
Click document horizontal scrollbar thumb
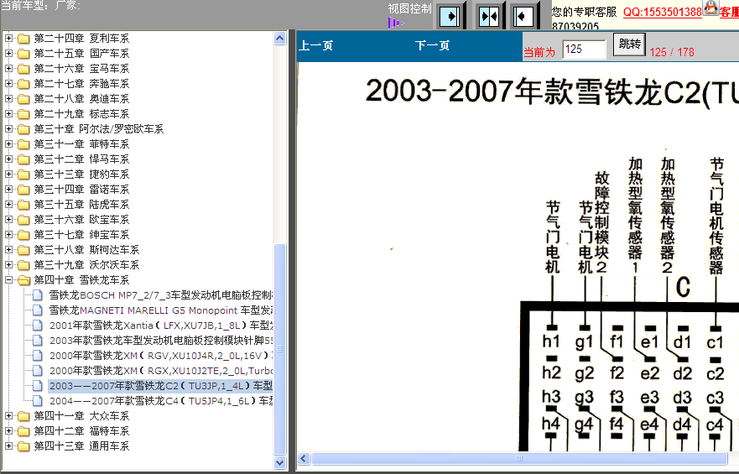tap(519, 458)
